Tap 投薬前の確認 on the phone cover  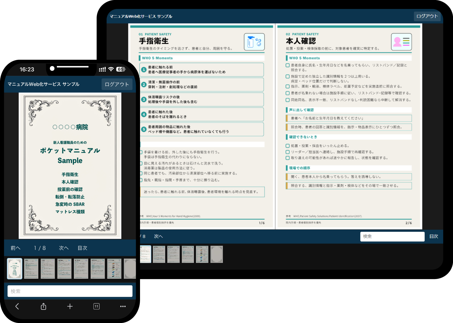coord(70,189)
